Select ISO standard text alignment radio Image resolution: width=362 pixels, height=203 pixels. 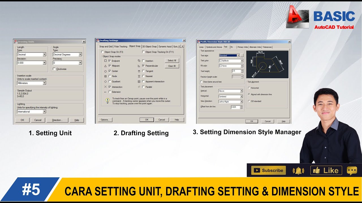click(x=249, y=101)
